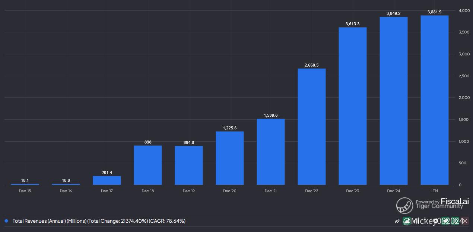The image size is (473, 232).
Task: Select the Dec '20 revenue bar
Action: coord(230,158)
